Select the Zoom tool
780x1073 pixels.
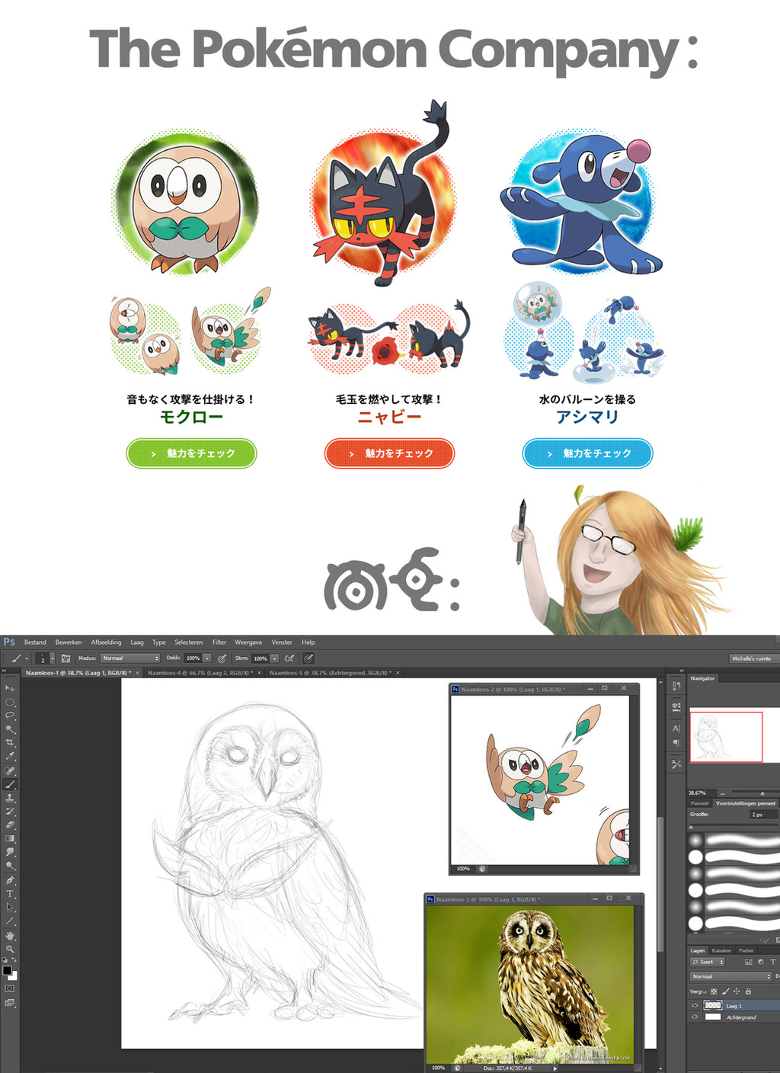[10, 949]
